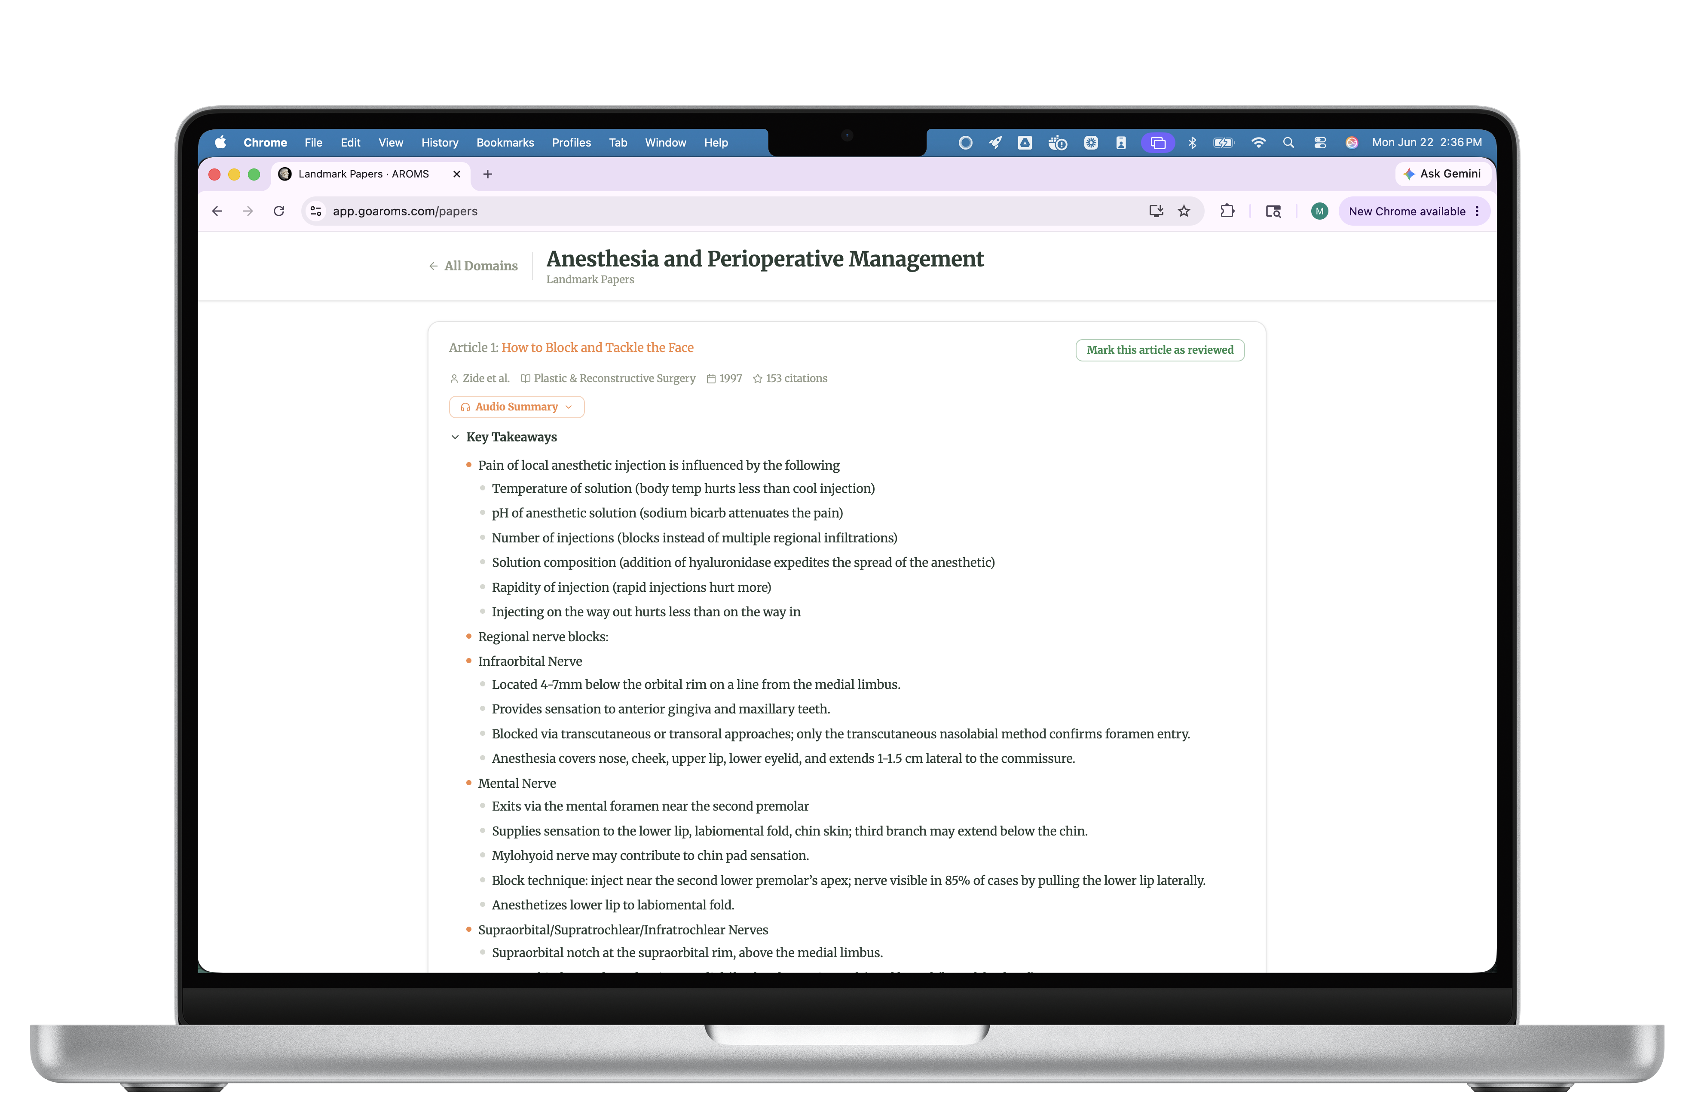Close the Landmark Papers tab
Image resolution: width=1695 pixels, height=1102 pixels.
point(456,174)
